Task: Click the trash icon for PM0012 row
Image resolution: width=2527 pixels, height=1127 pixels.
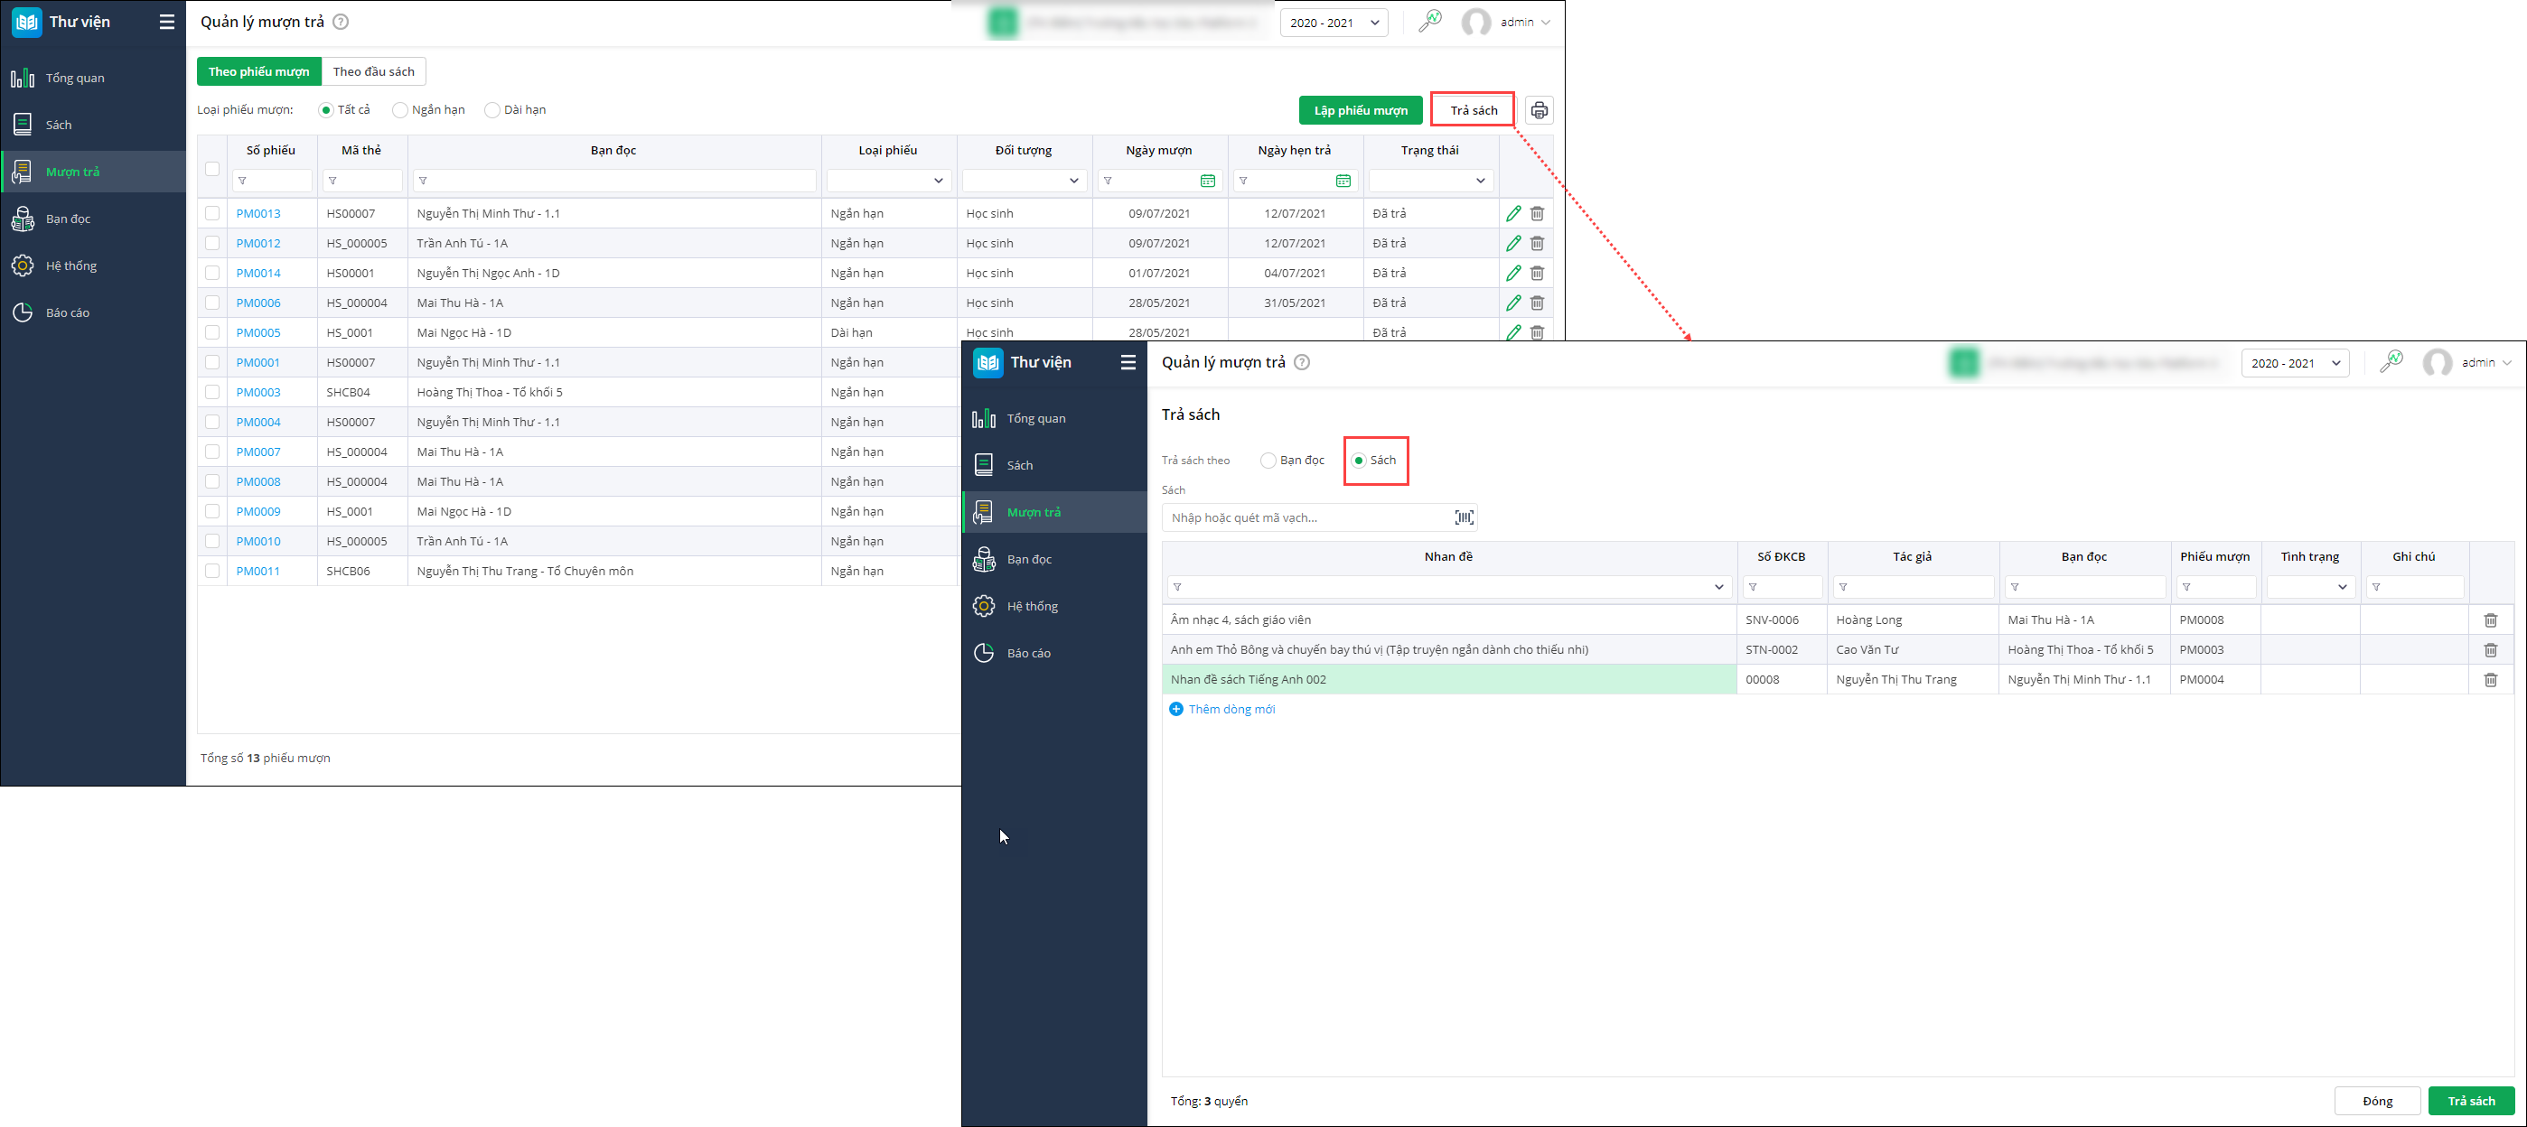Action: pos(1537,243)
